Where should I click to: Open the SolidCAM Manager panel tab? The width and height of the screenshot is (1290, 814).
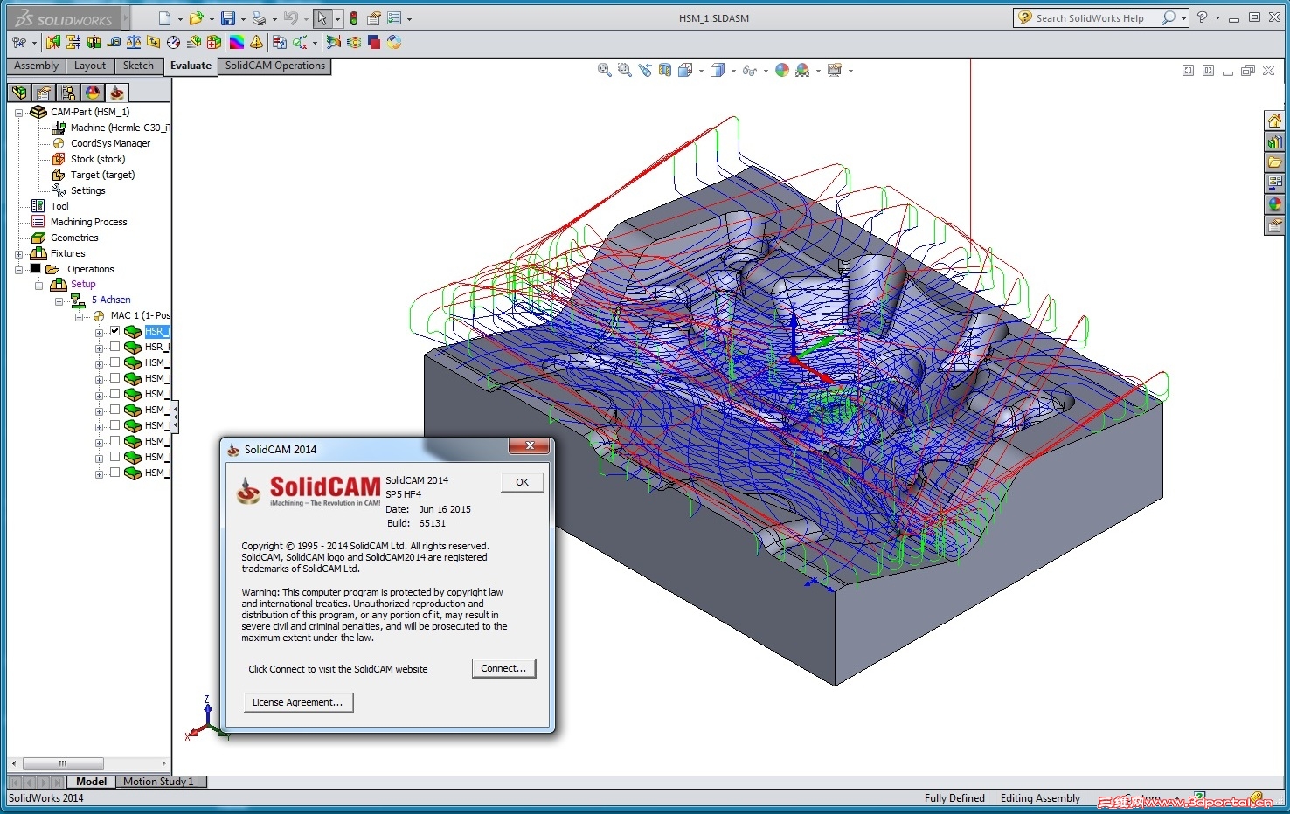point(117,92)
